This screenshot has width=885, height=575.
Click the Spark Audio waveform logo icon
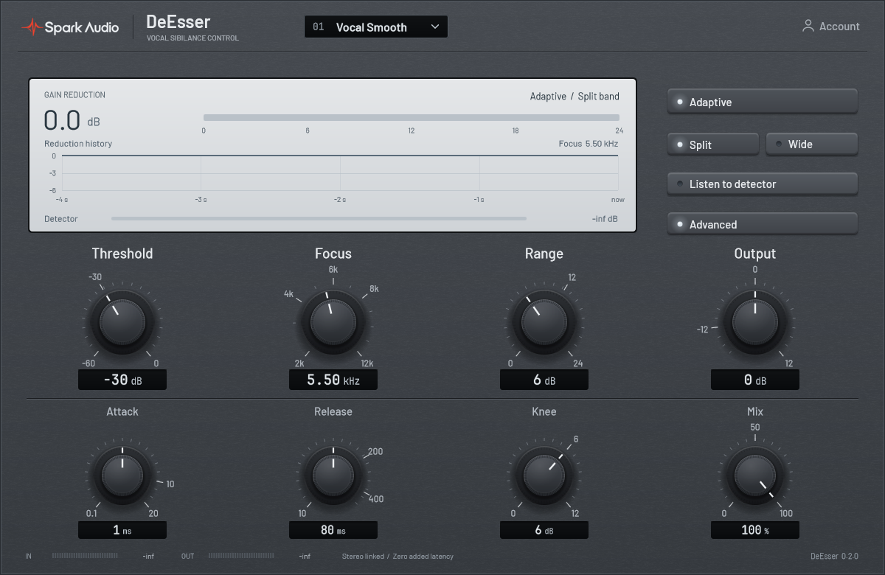(32, 27)
